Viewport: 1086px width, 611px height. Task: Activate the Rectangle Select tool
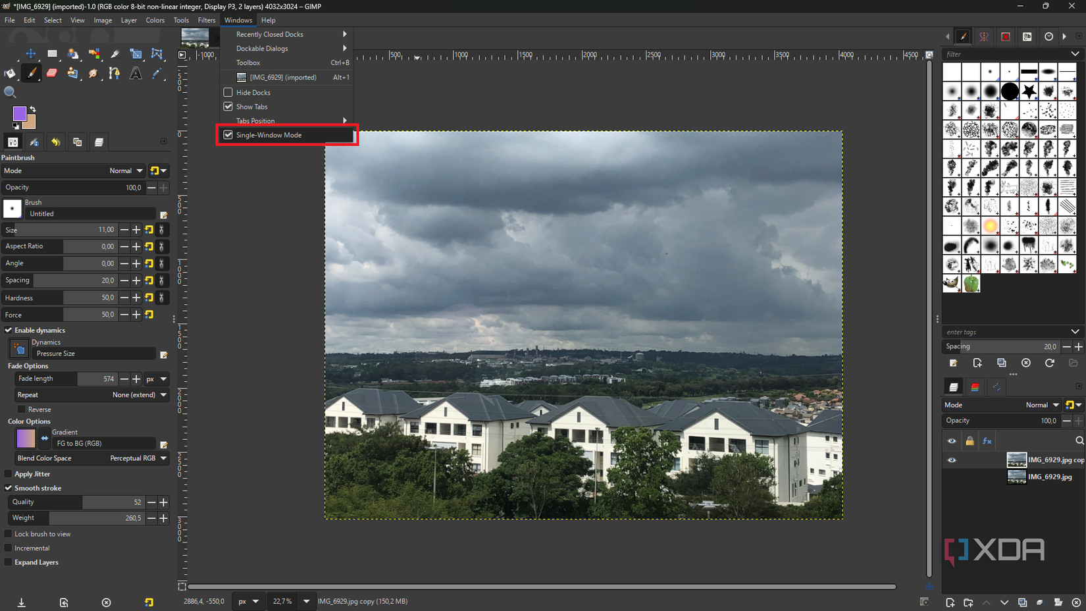point(53,54)
